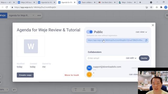Open a new browser tab
Screen dimensions: 168x94
pyautogui.click(x=140, y=2)
